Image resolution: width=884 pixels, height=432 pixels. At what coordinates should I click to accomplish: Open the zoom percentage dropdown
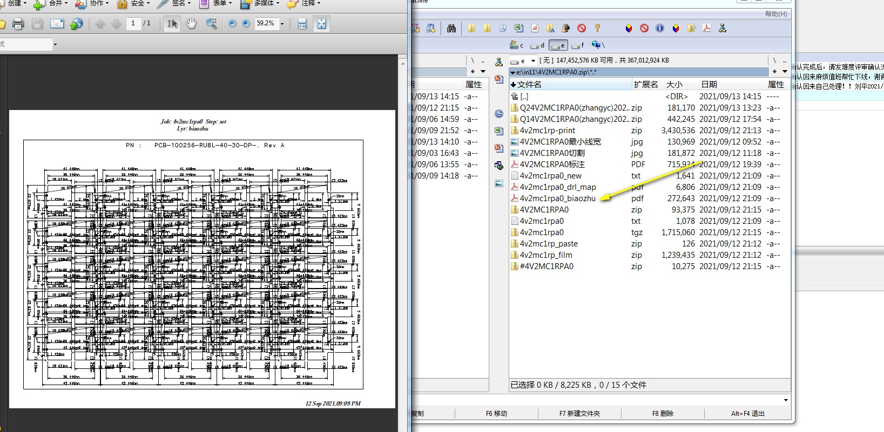click(282, 24)
